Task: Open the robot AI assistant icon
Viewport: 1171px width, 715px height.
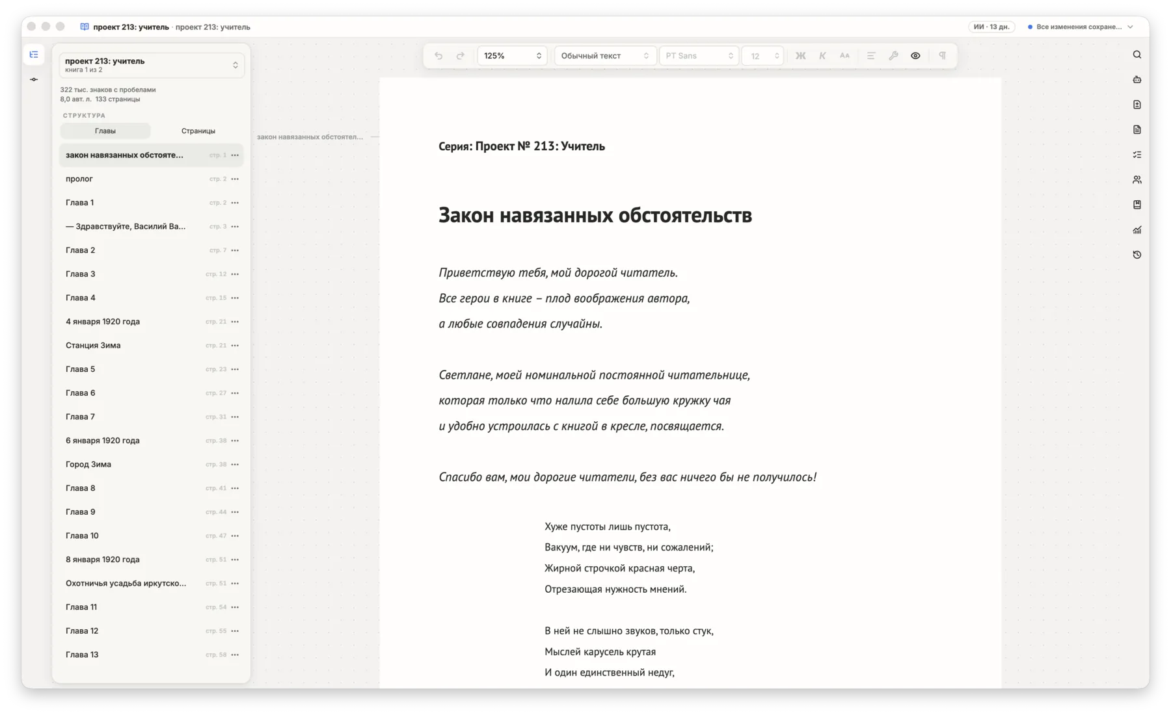Action: [1137, 79]
